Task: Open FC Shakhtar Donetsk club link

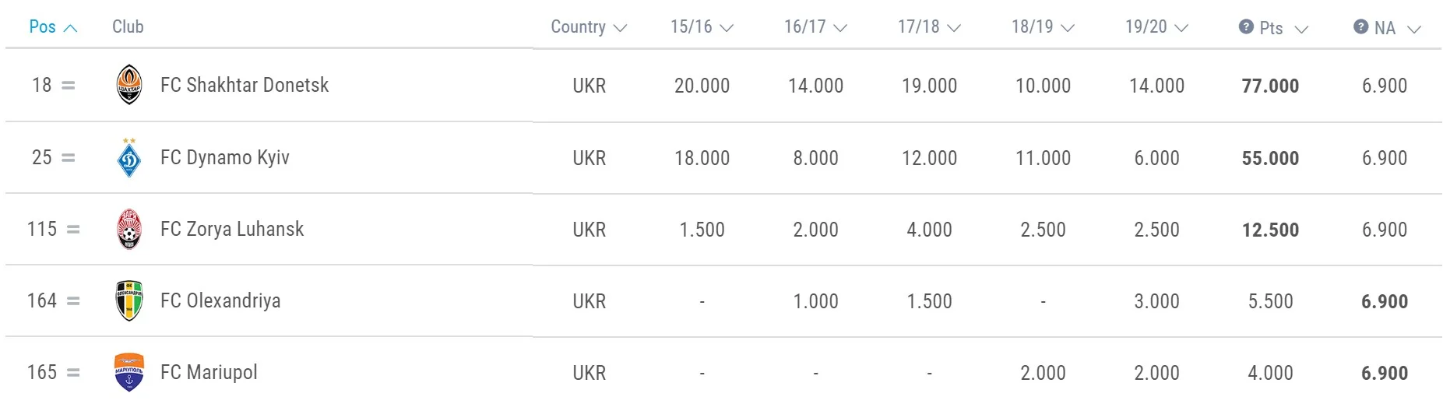Action: tap(245, 85)
